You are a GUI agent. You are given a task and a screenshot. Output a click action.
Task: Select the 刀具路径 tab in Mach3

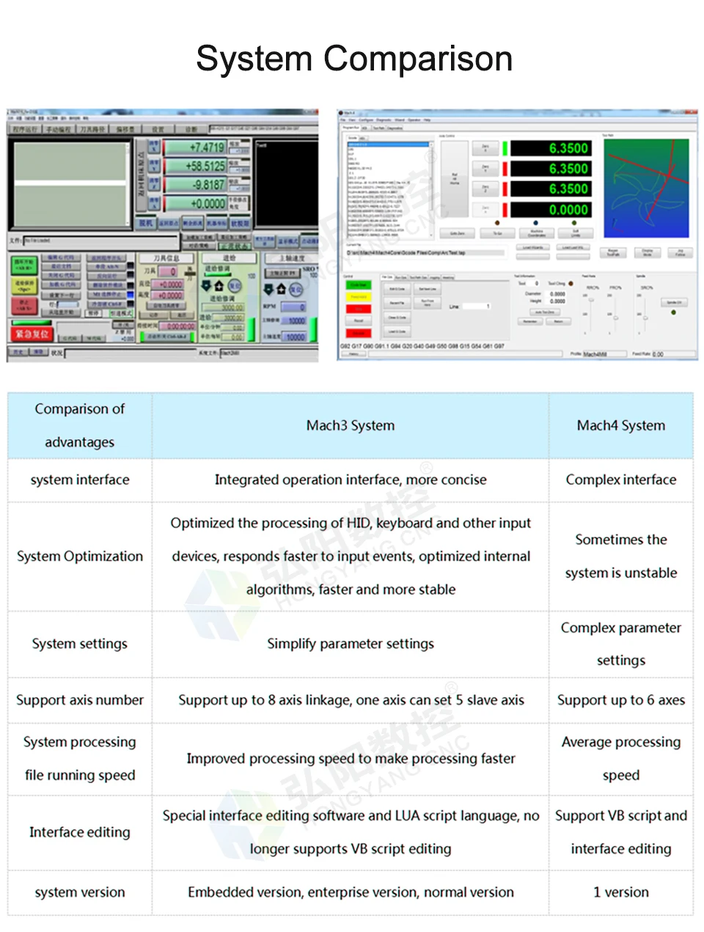[92, 129]
